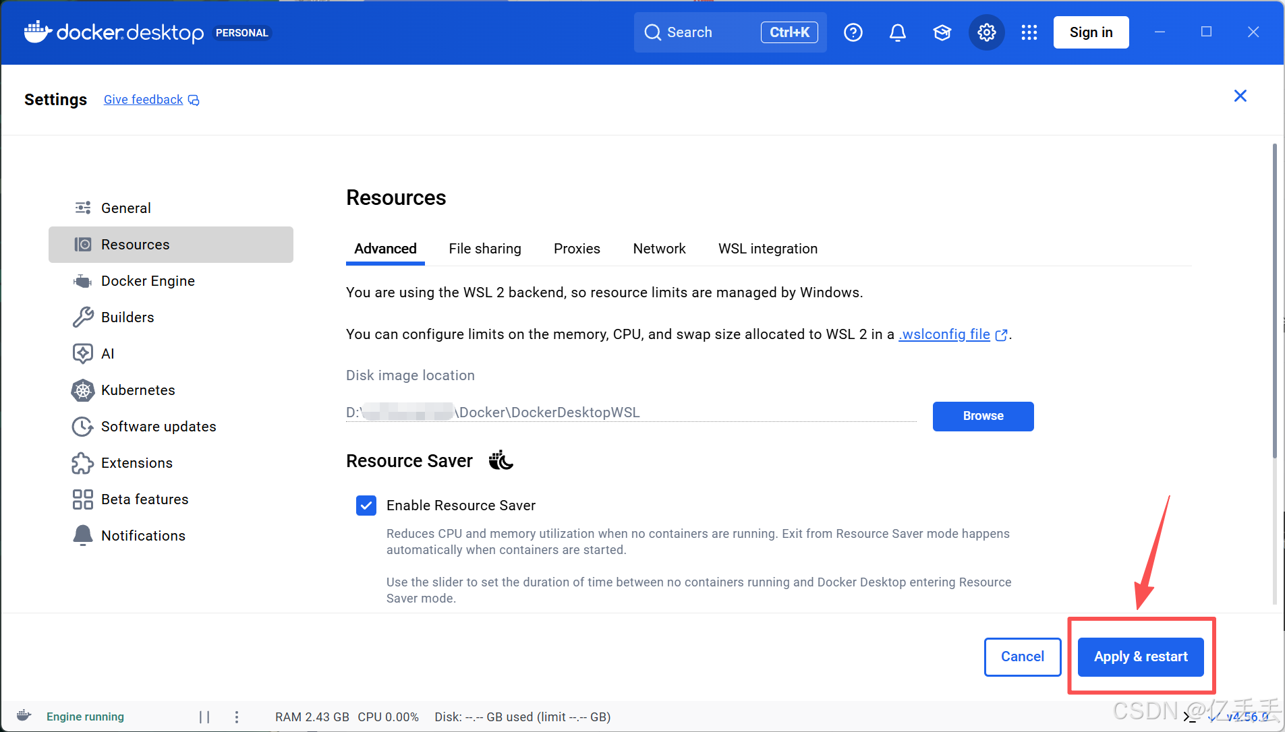1285x732 pixels.
Task: Open the Give feedback link
Action: pos(143,100)
